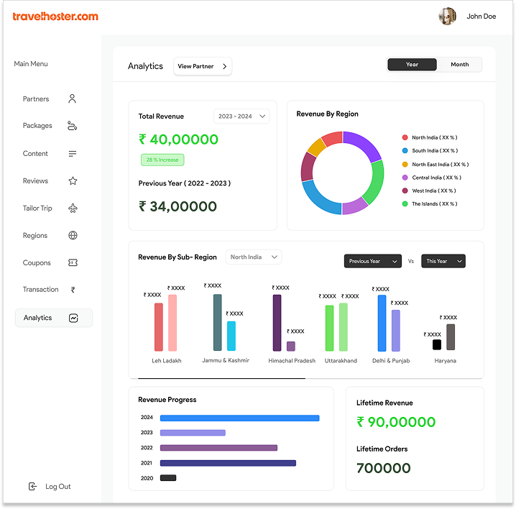Switch to the Month view toggle

460,65
